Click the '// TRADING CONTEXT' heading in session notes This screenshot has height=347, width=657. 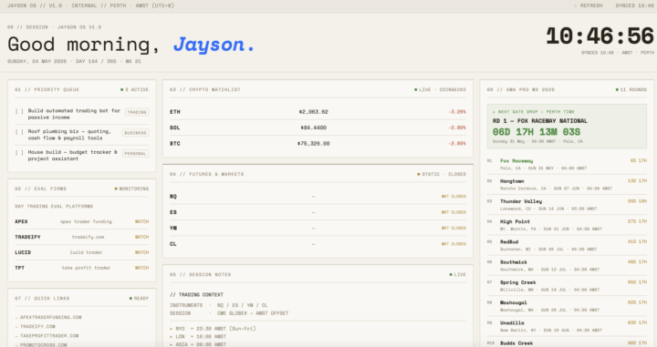196,295
